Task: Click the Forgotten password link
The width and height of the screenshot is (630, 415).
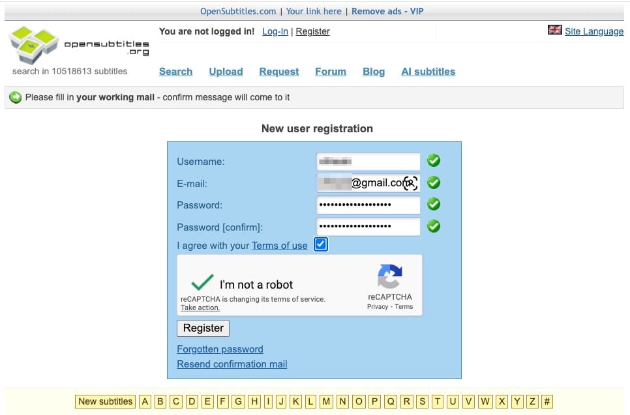Action: 220,349
